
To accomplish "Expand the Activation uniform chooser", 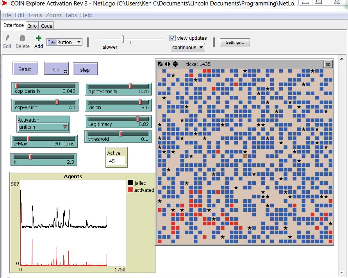I will click(x=44, y=127).
